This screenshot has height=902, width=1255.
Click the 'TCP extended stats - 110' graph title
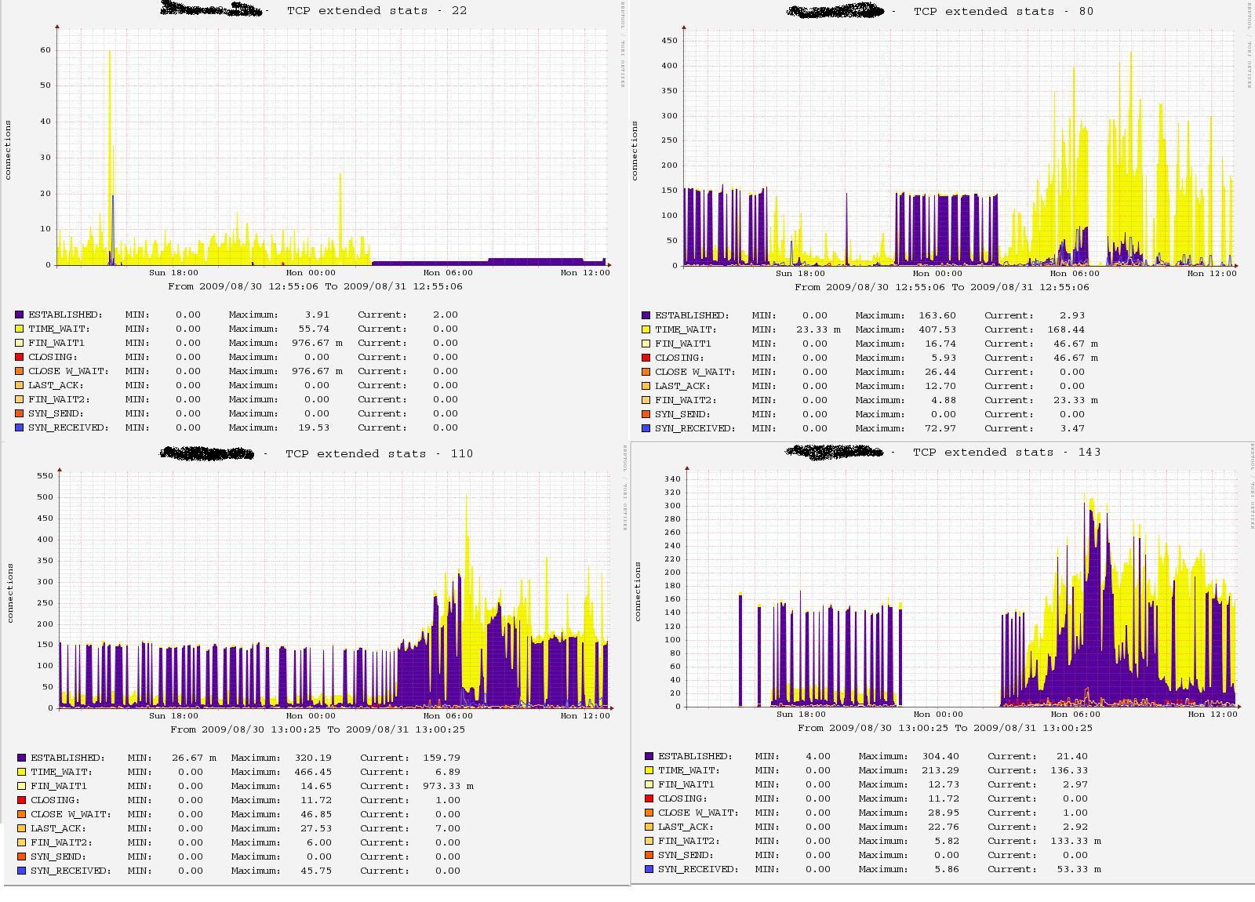click(x=379, y=454)
